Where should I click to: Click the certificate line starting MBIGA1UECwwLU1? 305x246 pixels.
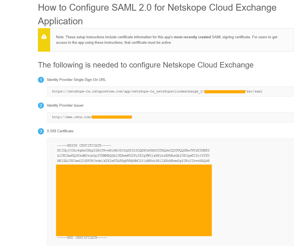click(133, 161)
